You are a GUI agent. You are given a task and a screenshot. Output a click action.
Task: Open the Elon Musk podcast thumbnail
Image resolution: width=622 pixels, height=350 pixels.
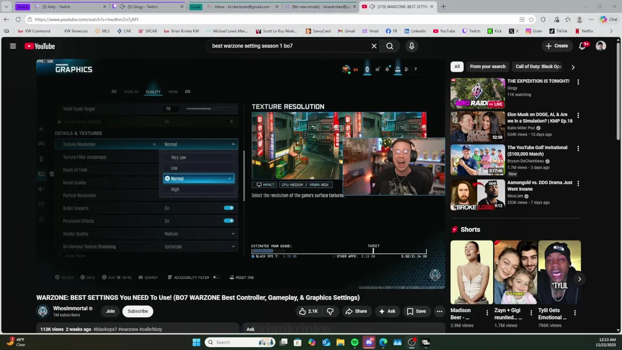point(478,126)
